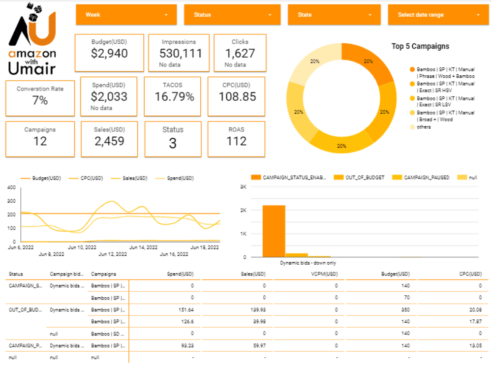Click the CAMPAIGN_PAUSED bar chart legend
Image resolution: width=492 pixels, height=369 pixels.
pos(421,178)
